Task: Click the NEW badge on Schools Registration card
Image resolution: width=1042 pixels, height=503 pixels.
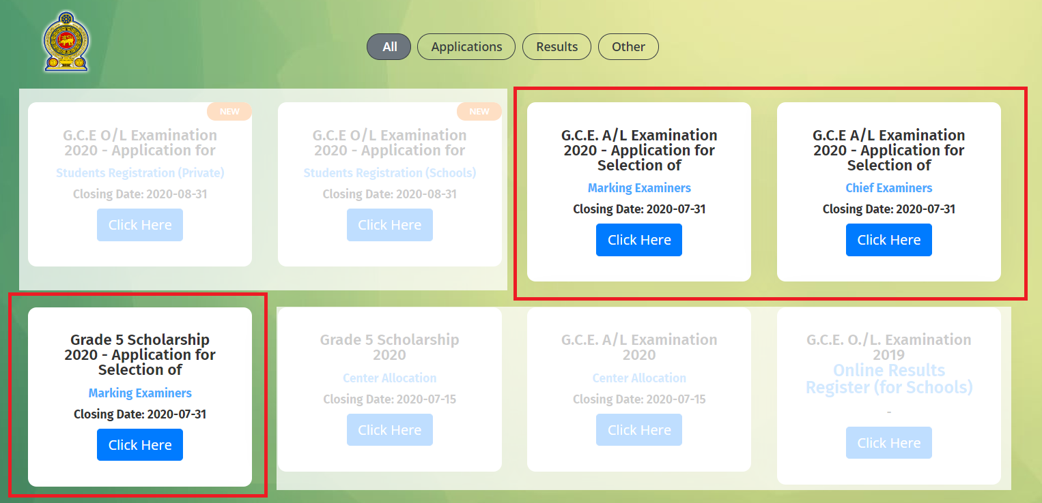Action: tap(479, 111)
